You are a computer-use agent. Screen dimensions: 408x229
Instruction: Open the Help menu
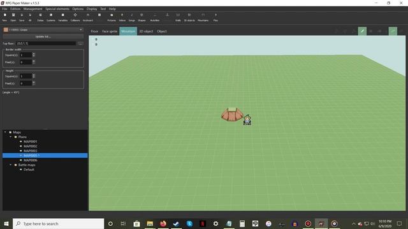coord(112,9)
